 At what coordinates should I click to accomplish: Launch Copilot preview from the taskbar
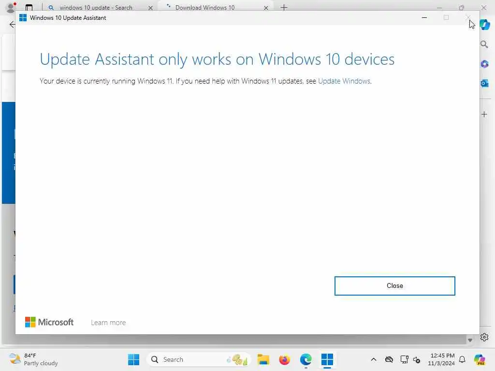click(480, 359)
